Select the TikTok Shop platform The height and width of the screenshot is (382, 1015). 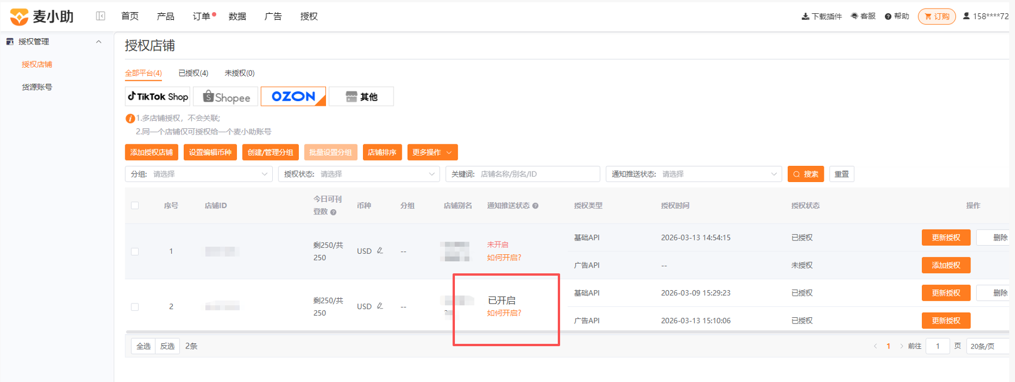[158, 97]
